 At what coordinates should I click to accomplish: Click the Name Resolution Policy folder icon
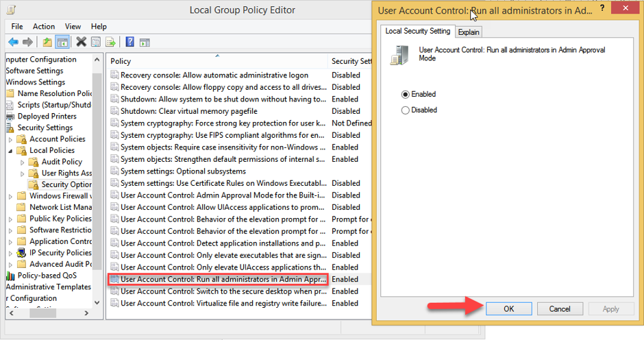pos(10,94)
